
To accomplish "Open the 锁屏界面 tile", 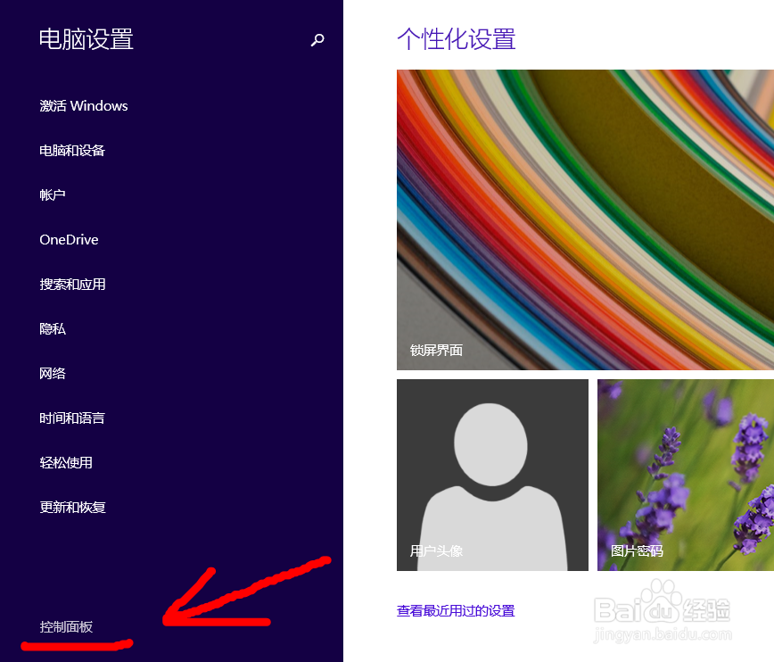I will 585,219.
